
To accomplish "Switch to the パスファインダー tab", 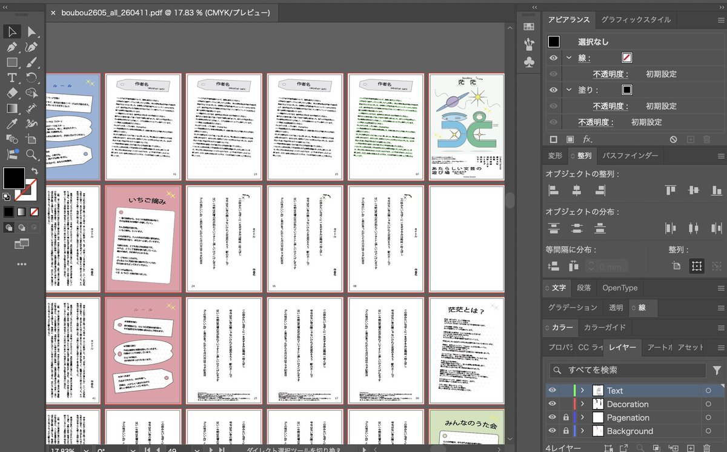I will [x=630, y=156].
